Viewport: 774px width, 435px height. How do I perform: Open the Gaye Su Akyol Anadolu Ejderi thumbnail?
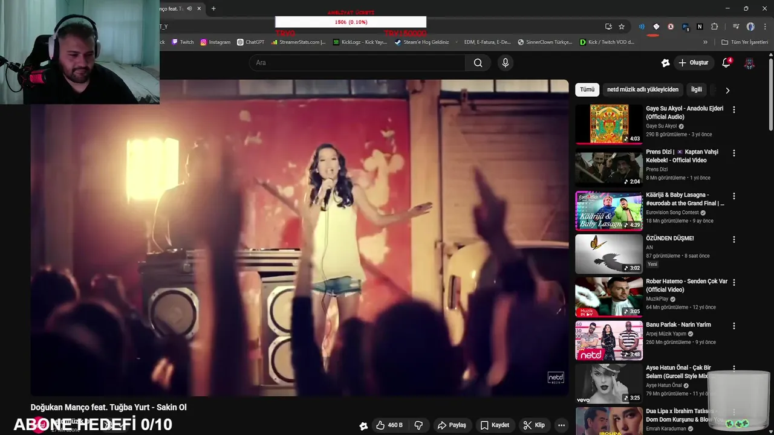(x=608, y=124)
